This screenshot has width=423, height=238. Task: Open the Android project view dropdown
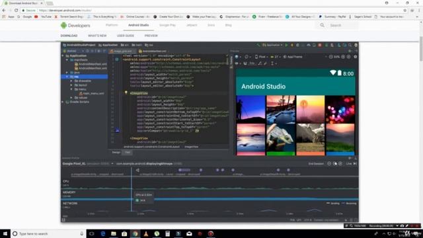tap(73, 51)
